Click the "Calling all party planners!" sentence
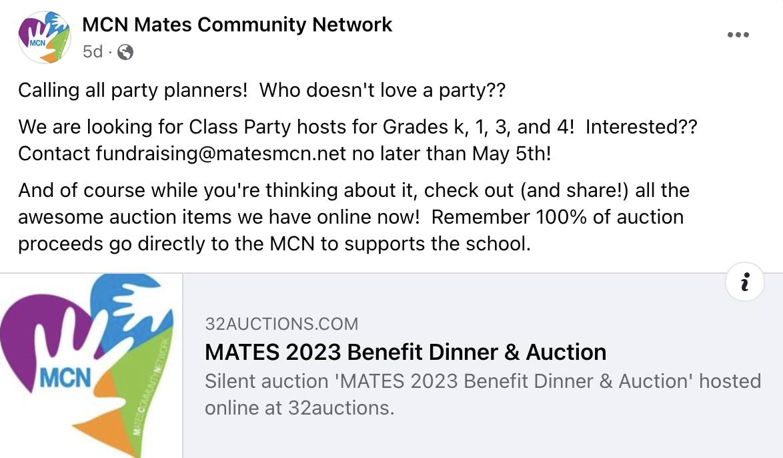Image resolution: width=783 pixels, height=458 pixels. pos(133,90)
